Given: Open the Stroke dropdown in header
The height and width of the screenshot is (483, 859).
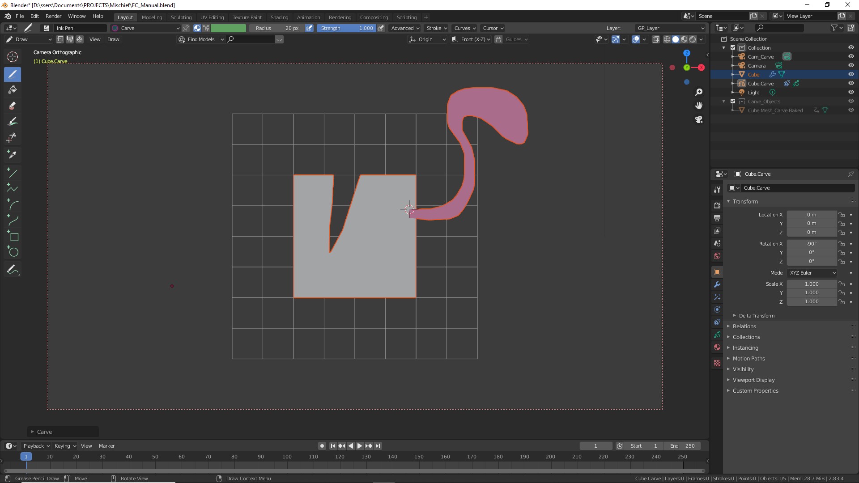Looking at the screenshot, I should (436, 28).
